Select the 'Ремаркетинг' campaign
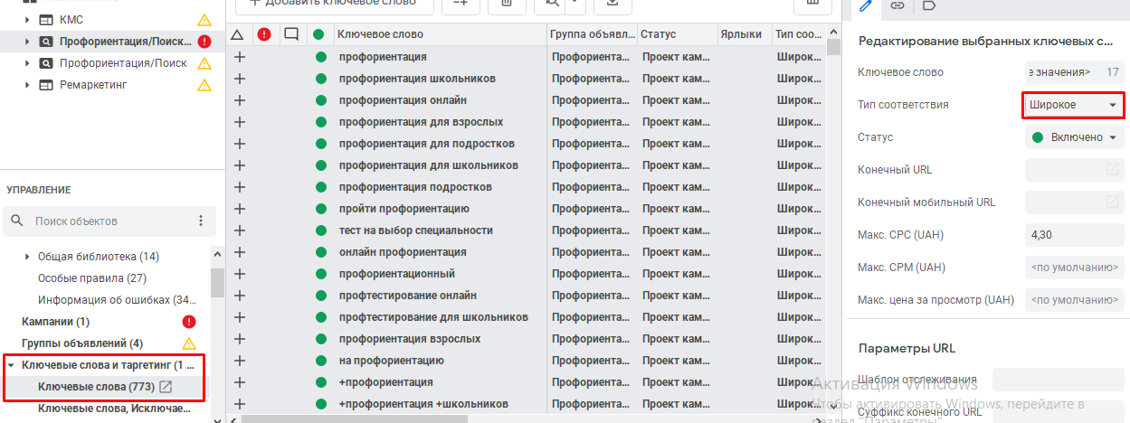The height and width of the screenshot is (423, 1130). pos(93,85)
